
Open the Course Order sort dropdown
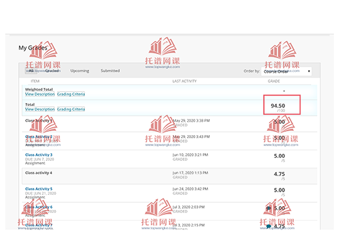pyautogui.click(x=286, y=71)
